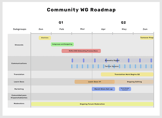Select the Merch Design Contest bar
The width and height of the screenshot is (162, 118).
click(x=125, y=89)
